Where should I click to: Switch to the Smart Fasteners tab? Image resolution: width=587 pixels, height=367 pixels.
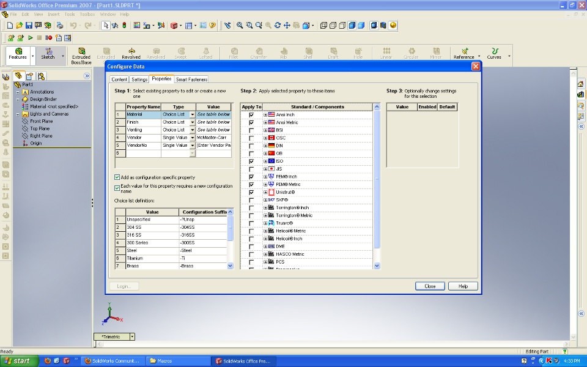[x=191, y=80]
